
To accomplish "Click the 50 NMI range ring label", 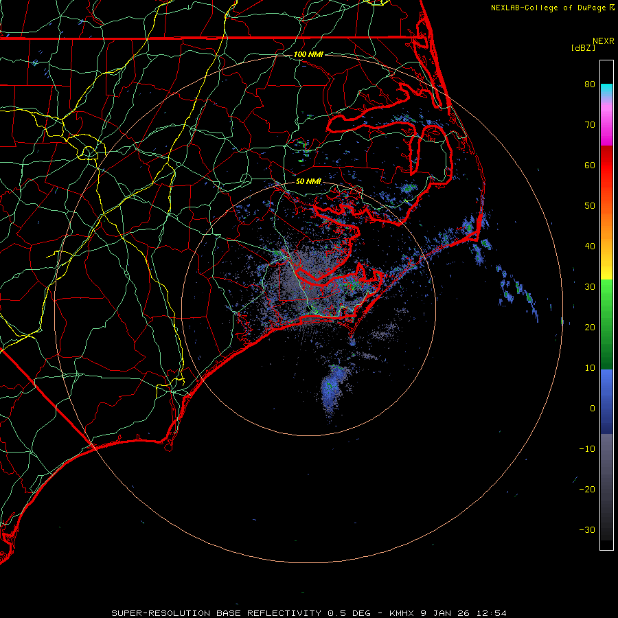I will [x=308, y=181].
